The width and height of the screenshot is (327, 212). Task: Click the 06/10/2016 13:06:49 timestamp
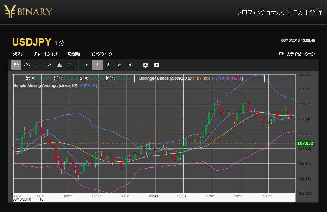(298, 40)
